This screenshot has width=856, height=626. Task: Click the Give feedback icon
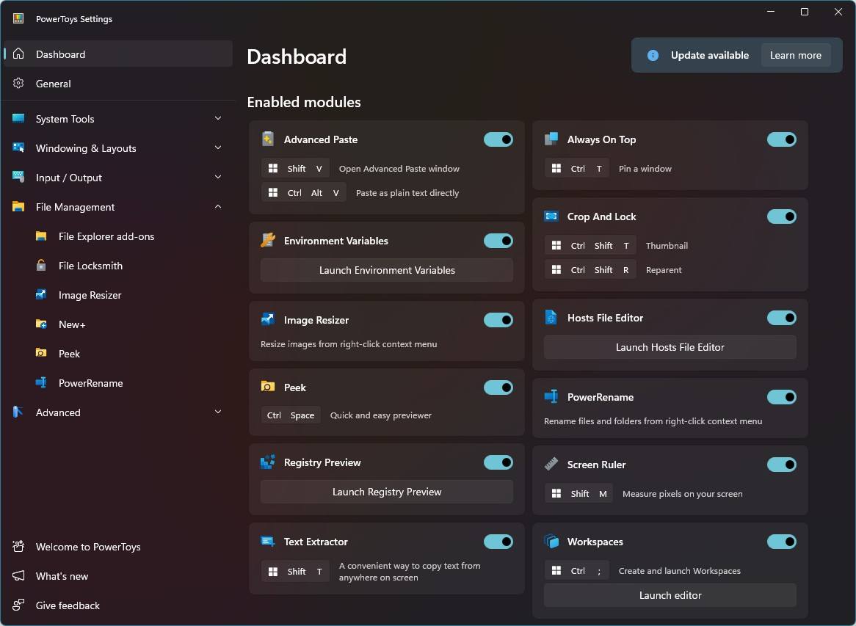[18, 605]
